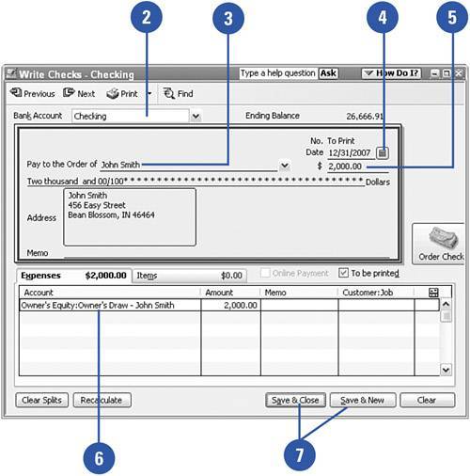Click the check amount field showing 2,000.00
The image size is (470, 476).
click(357, 167)
